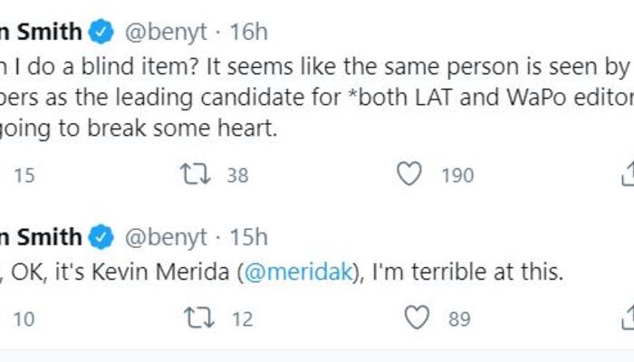This screenshot has height=362, width=634.
Task: Open the blind item tweet text
Action: 272,95
